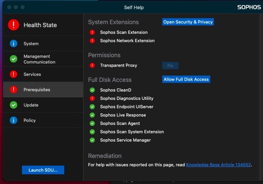Image resolution: width=263 pixels, height=184 pixels.
Task: Go to the Update section
Action: pos(43,105)
